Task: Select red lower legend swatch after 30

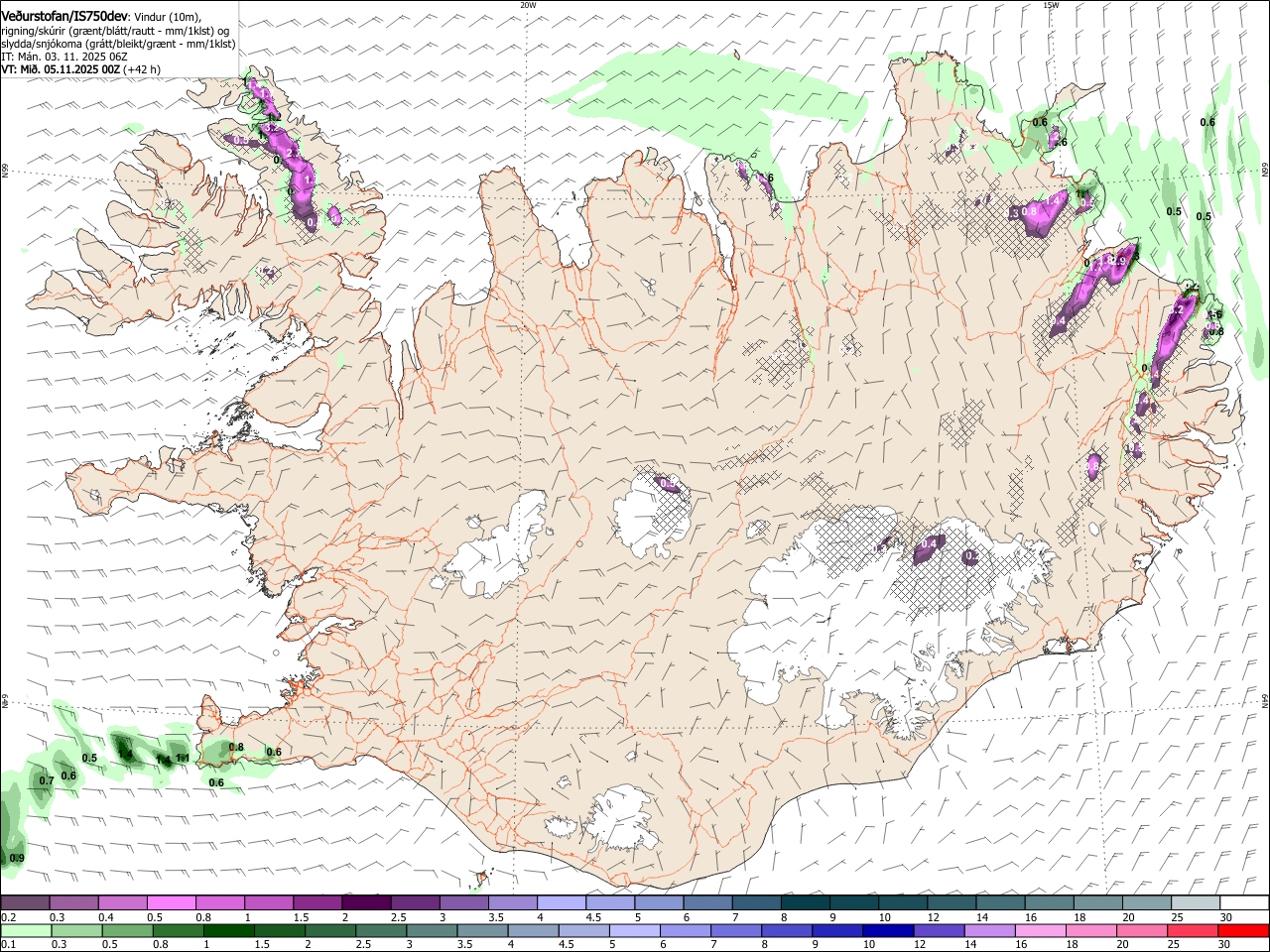Action: point(1242,931)
